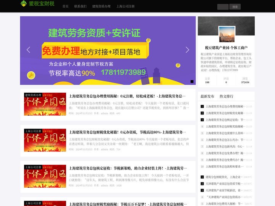Click 文章 188 count in profile card
Screen dimensions: 275x206
pyautogui.click(x=207, y=80)
